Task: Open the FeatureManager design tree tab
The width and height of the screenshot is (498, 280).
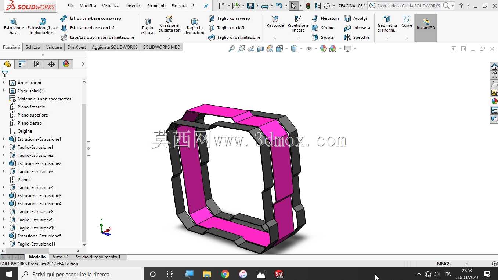Action: [x=7, y=64]
